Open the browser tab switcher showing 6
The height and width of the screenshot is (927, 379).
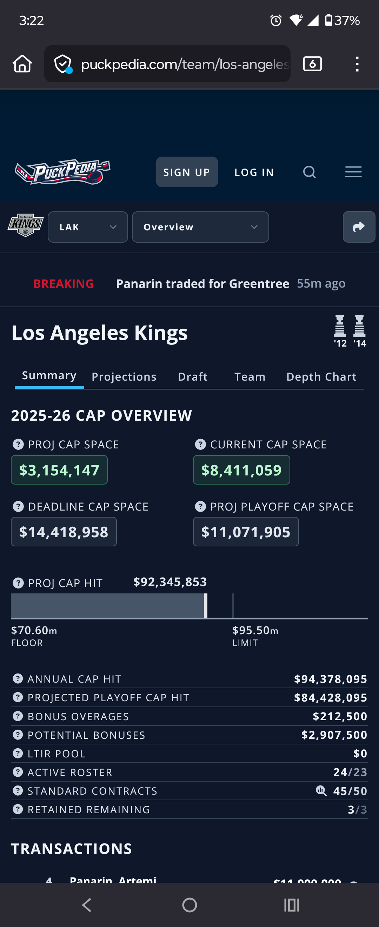(312, 64)
